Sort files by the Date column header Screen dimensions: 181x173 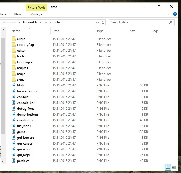pyautogui.click(x=56, y=31)
